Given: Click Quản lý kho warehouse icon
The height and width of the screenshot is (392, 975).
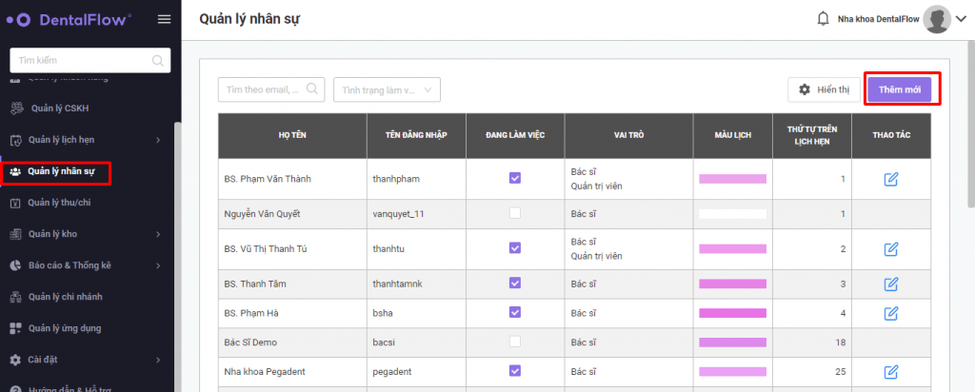Looking at the screenshot, I should point(16,234).
